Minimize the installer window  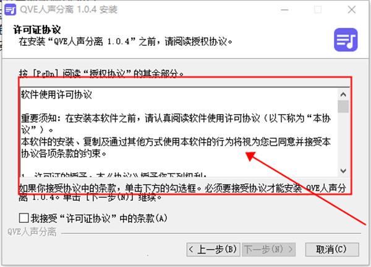point(284,10)
